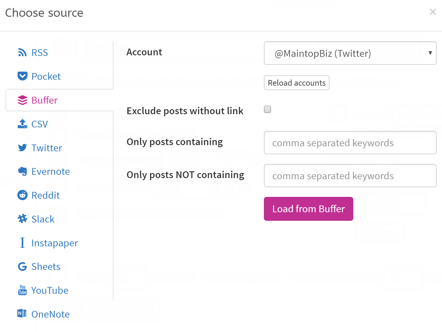This screenshot has width=442, height=332.
Task: Focus the Only posts containing keywords field
Action: (350, 142)
